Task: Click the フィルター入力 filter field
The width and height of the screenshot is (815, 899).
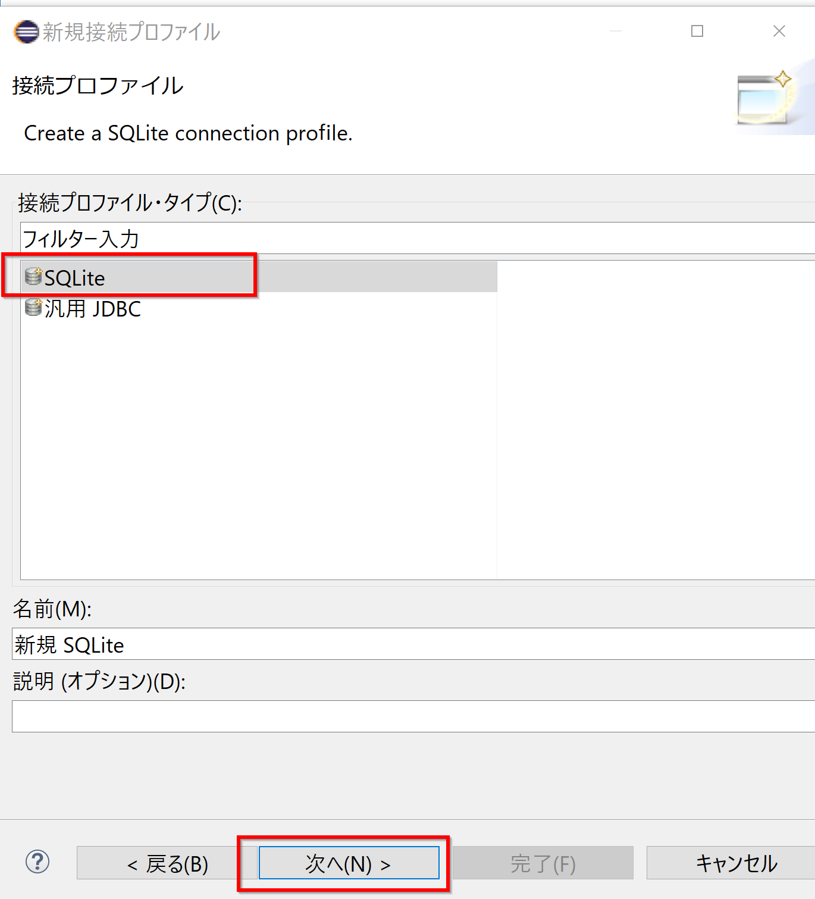Action: 418,239
